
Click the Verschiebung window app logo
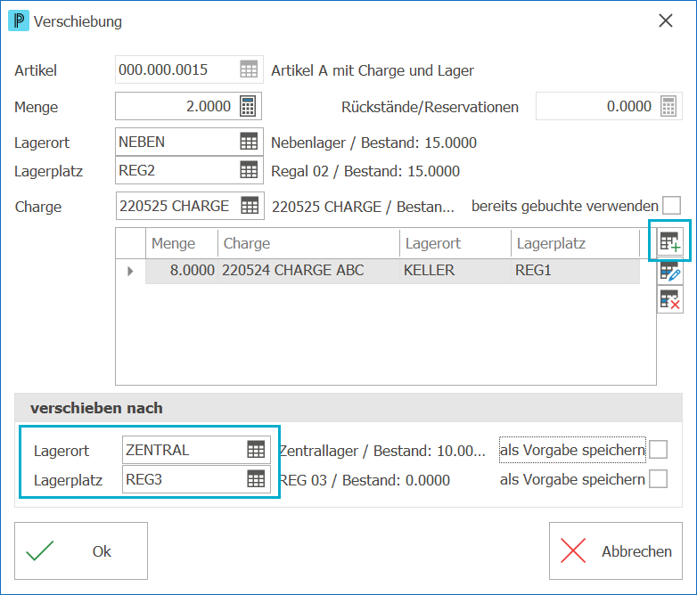pyautogui.click(x=19, y=20)
